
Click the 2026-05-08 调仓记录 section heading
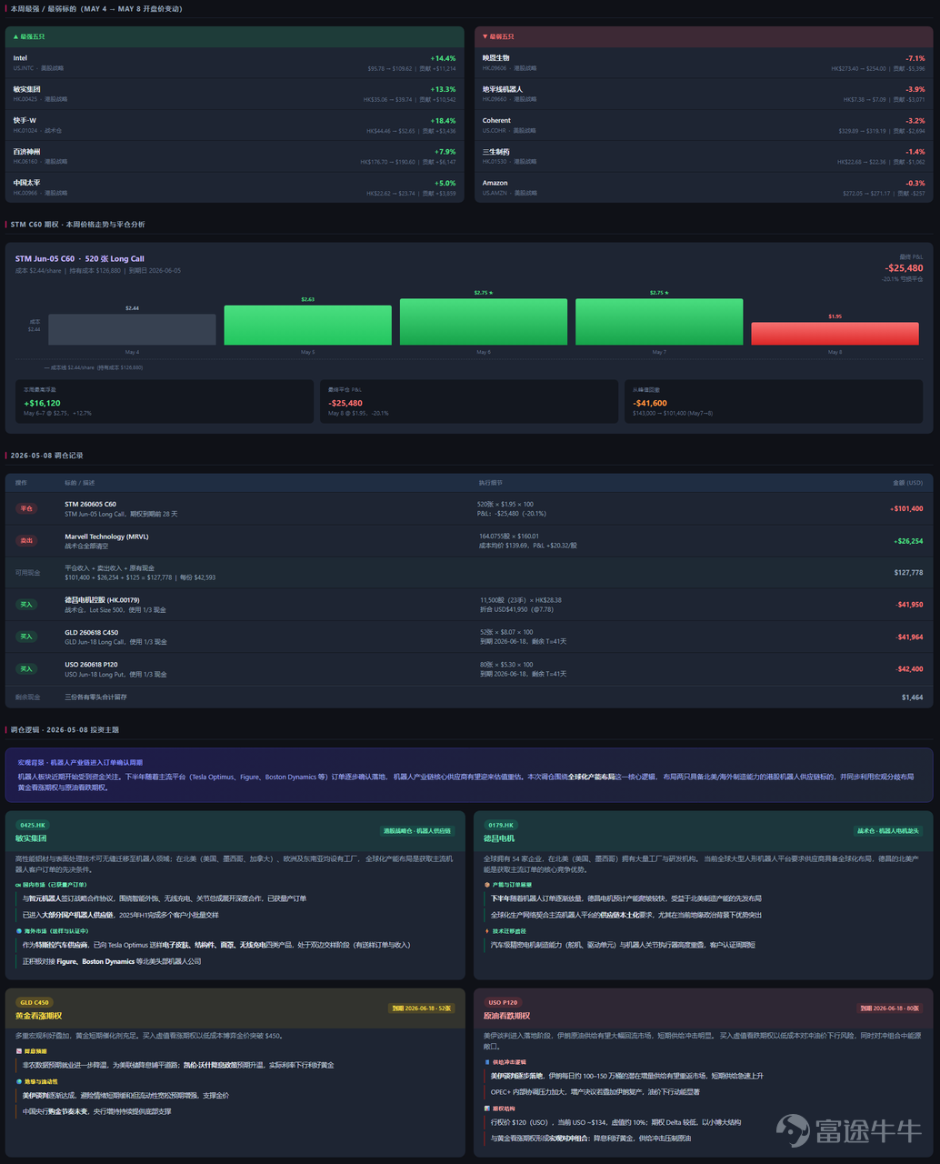coord(46,455)
